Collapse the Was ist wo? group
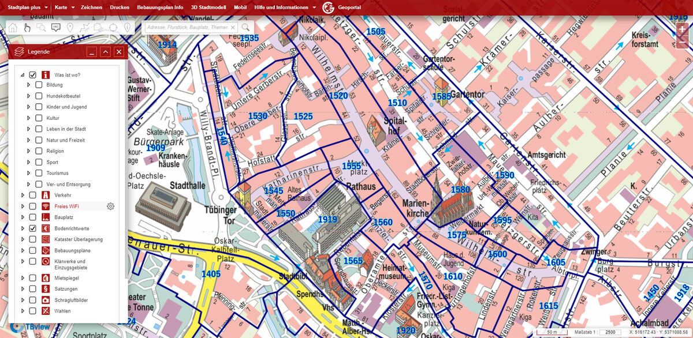Screen dimensions: 693x338 pyautogui.click(x=23, y=75)
